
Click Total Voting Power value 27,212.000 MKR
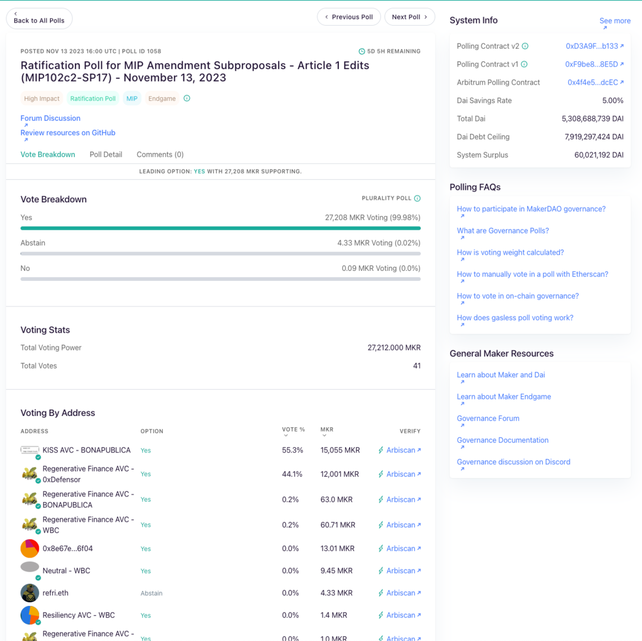[x=394, y=348]
